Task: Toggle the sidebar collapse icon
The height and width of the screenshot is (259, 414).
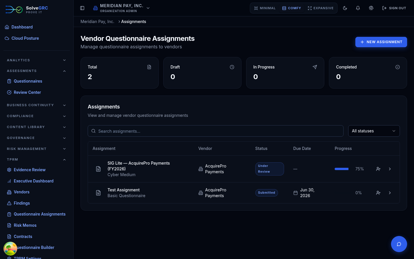Action: (82, 8)
